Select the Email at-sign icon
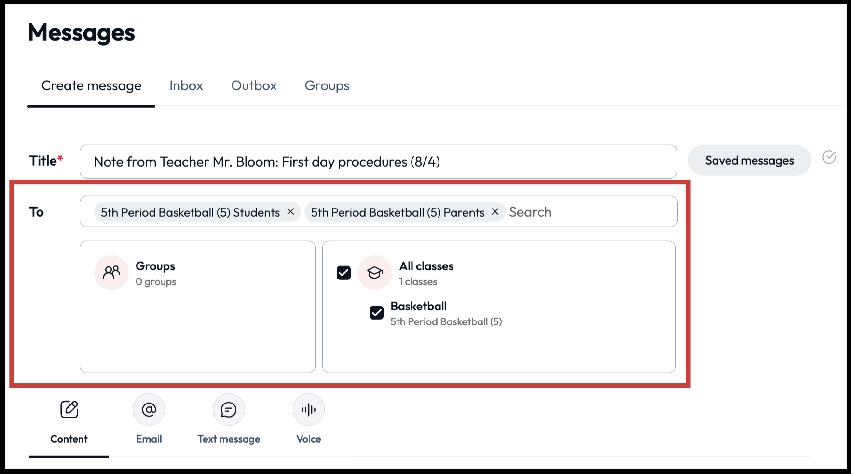Viewport: 851px width, 474px height. (x=149, y=409)
